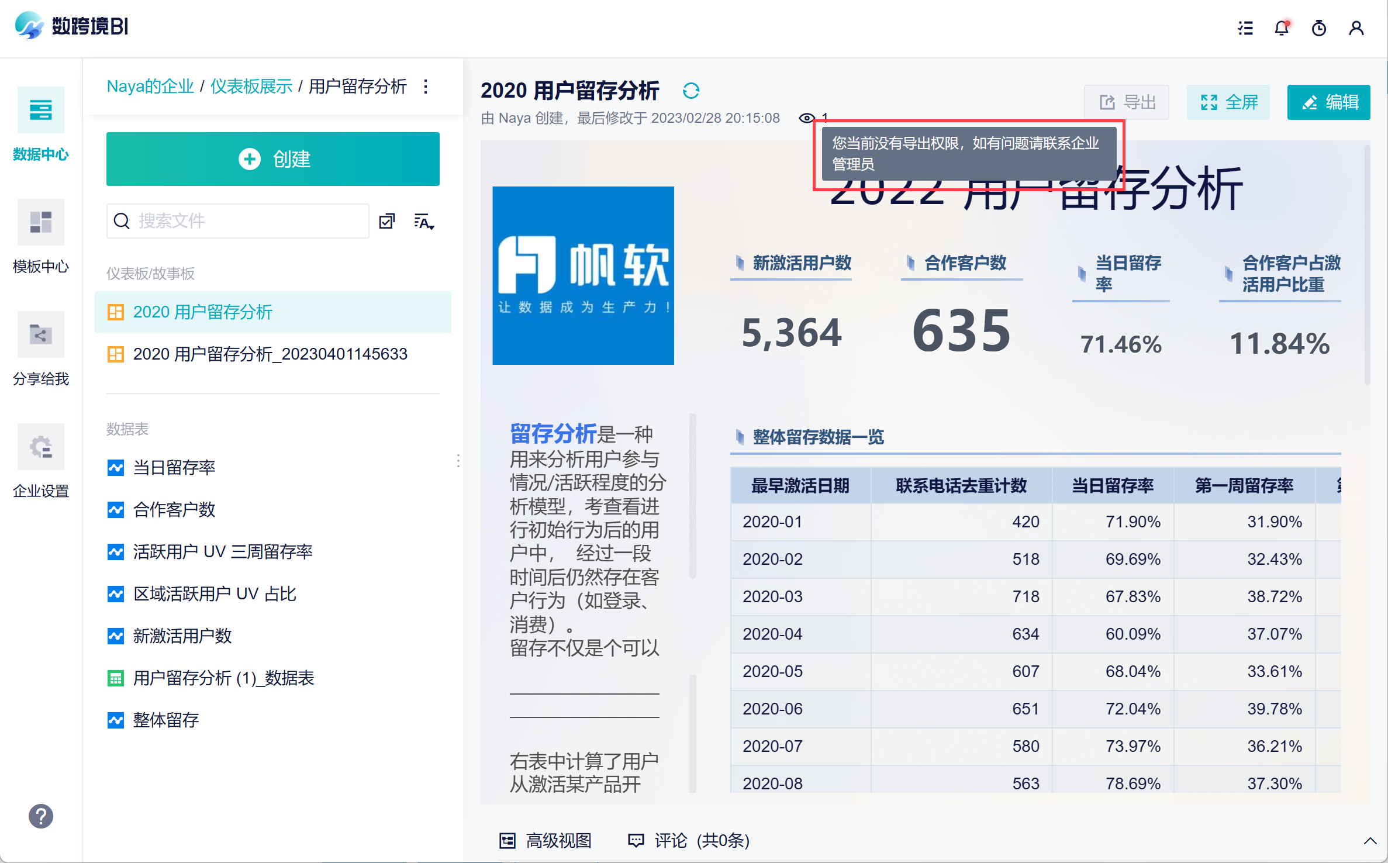Click the timer clock icon in header

point(1318,27)
